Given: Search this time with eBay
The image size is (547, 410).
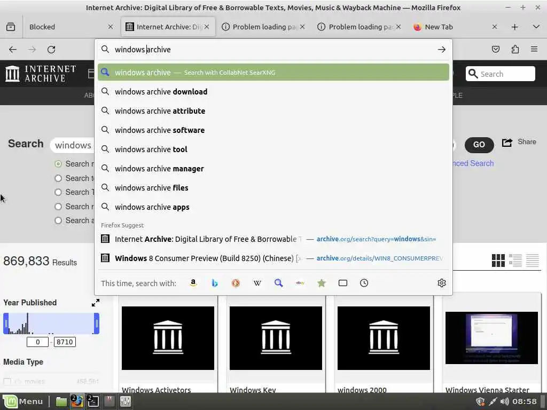Looking at the screenshot, I should click(300, 283).
